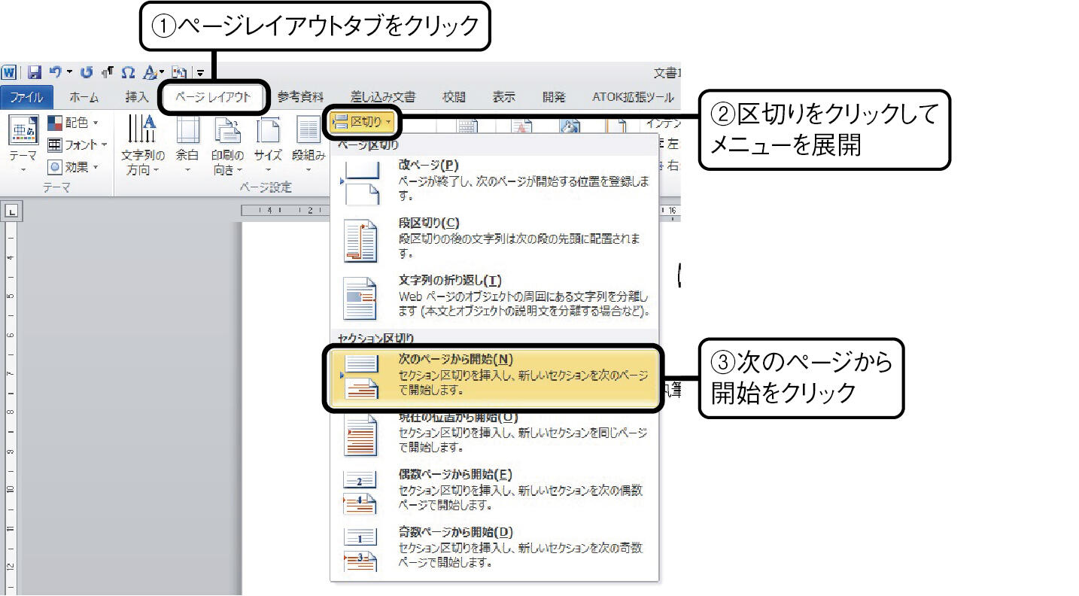Click the 段組み columns icon
This screenshot has width=1079, height=596.
pos(309,144)
